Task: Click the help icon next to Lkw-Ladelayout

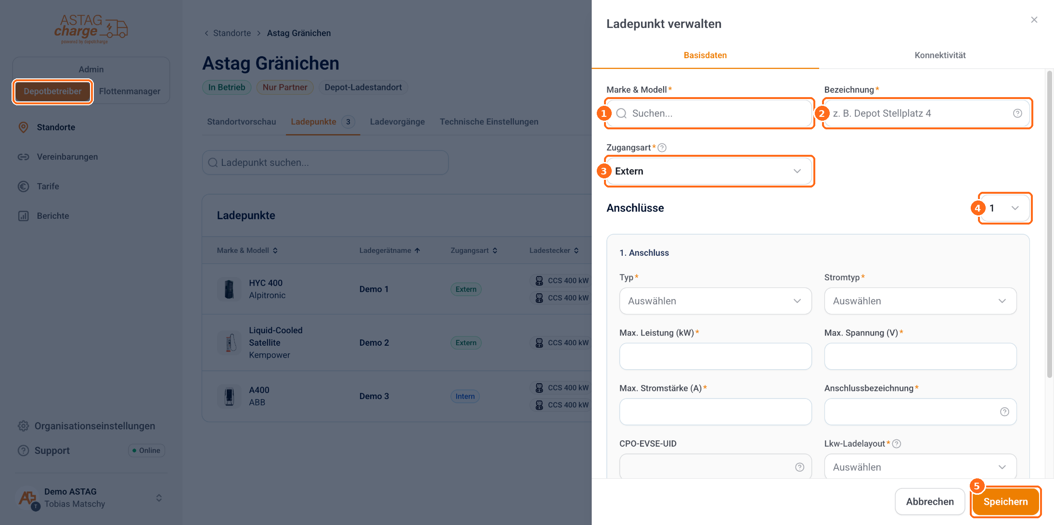Action: point(897,444)
